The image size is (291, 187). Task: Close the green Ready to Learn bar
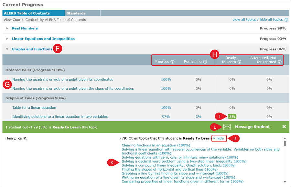(x=284, y=127)
